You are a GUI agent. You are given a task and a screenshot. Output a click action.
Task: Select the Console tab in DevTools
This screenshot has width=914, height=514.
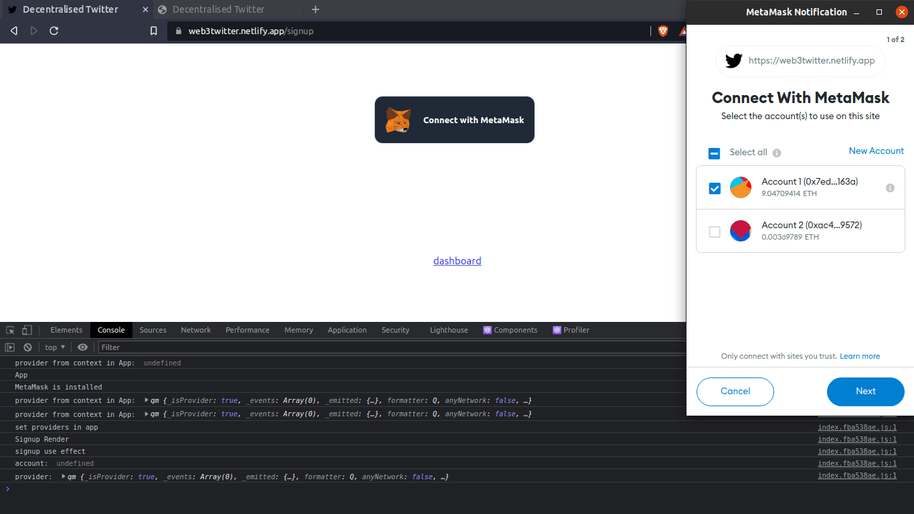pyautogui.click(x=111, y=330)
